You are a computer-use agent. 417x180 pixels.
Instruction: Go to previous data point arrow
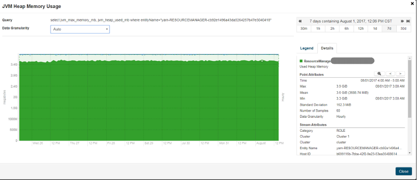(390, 74)
